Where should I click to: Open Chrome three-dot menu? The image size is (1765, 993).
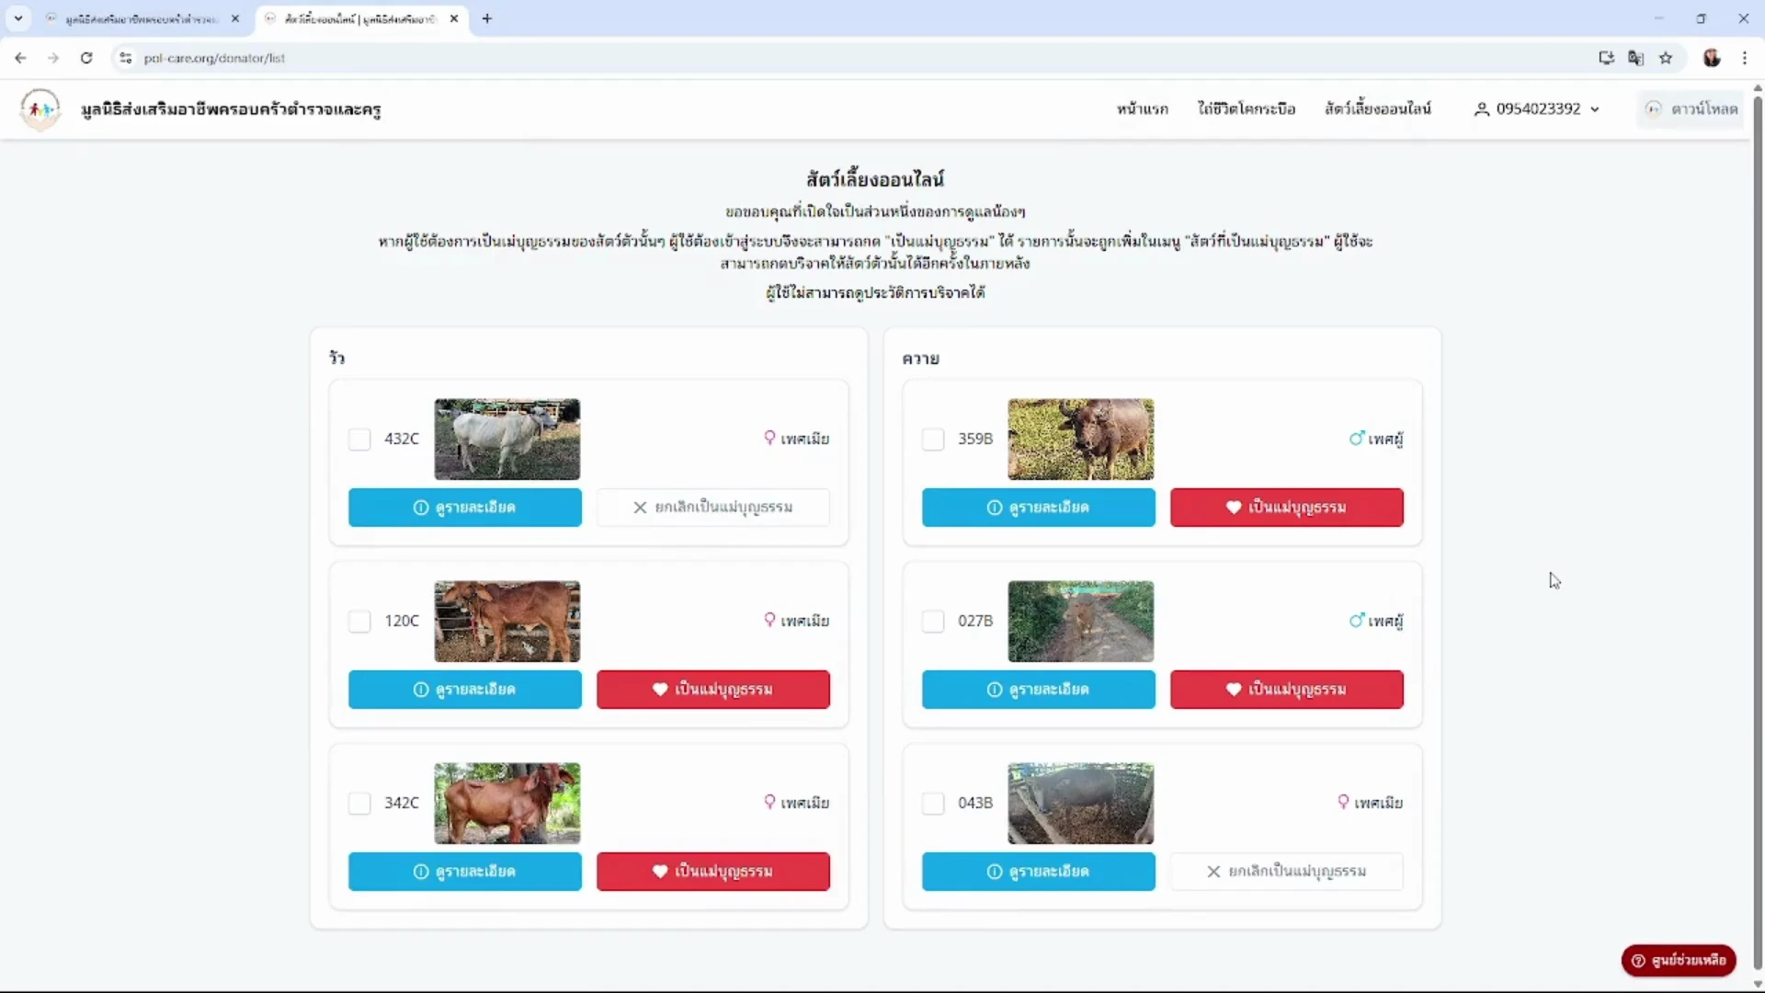1745,58
